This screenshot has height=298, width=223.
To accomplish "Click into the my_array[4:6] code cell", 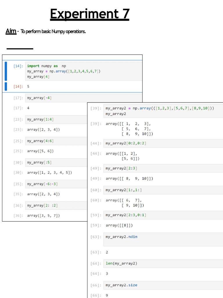I will pos(56,141).
